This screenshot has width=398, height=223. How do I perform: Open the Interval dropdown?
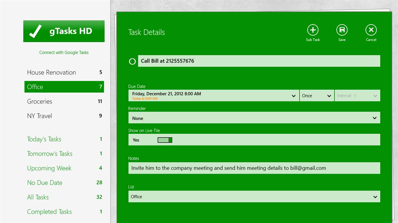[357, 96]
